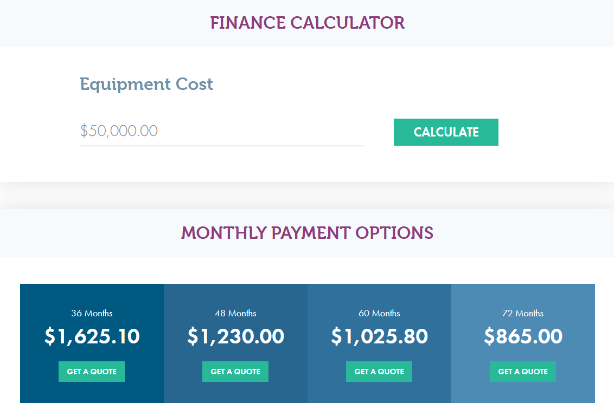Click GET A QUOTE under 36 Months
614x403 pixels.
(91, 371)
